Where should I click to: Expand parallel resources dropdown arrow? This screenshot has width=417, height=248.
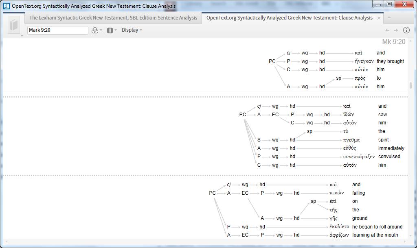coord(116,30)
